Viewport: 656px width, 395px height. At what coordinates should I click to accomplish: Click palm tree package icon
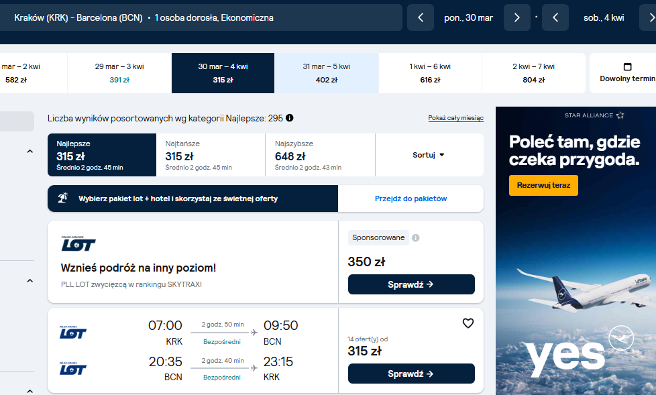[63, 197]
